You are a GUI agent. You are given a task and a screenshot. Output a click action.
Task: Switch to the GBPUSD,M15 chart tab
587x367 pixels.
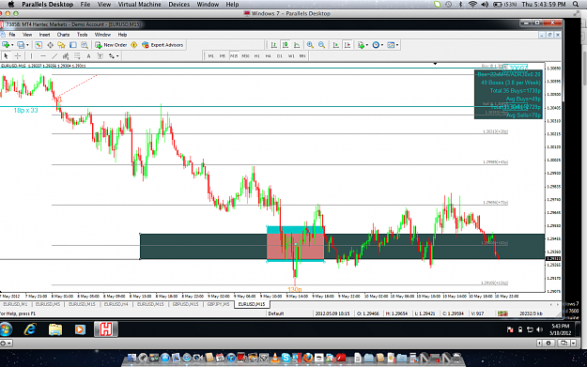(x=185, y=304)
